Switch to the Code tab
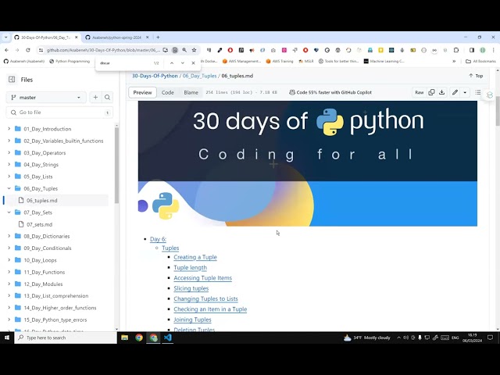The width and height of the screenshot is (500, 375). pyautogui.click(x=167, y=92)
